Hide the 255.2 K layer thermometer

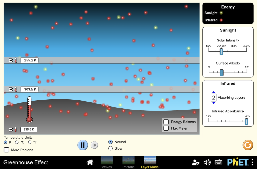tap(11, 60)
